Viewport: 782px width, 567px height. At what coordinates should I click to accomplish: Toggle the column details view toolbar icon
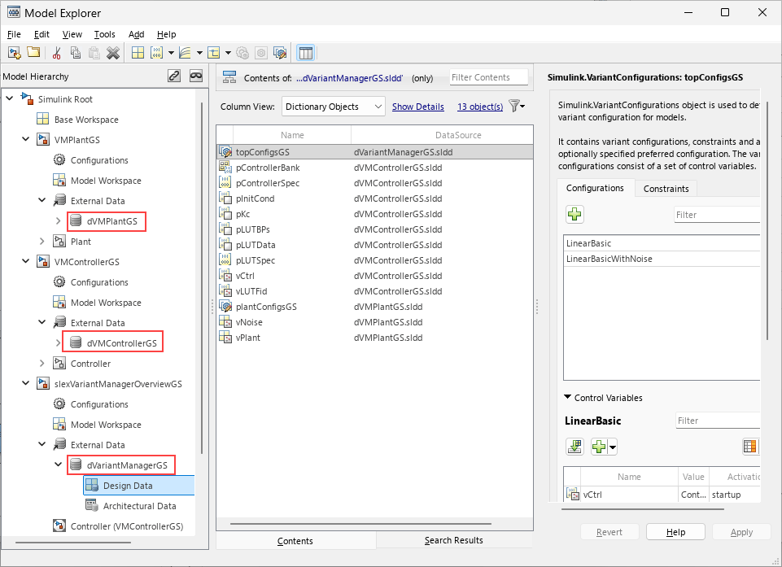[306, 53]
